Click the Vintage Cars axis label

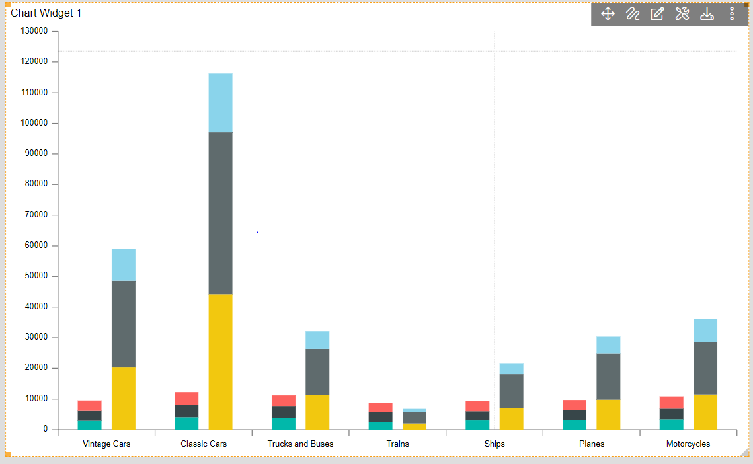click(x=106, y=444)
